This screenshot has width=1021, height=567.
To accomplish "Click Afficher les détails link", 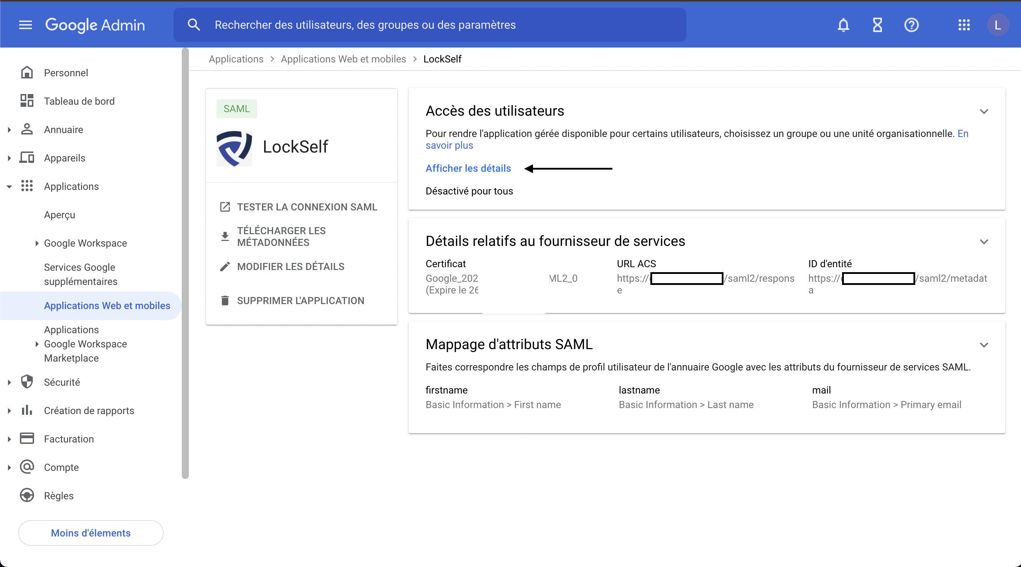I will [468, 169].
